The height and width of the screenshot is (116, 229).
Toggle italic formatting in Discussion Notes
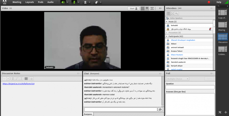tap(17, 79)
